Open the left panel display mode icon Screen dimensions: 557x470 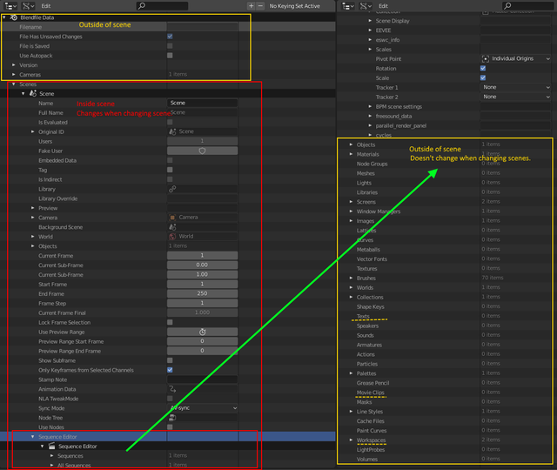pos(28,6)
